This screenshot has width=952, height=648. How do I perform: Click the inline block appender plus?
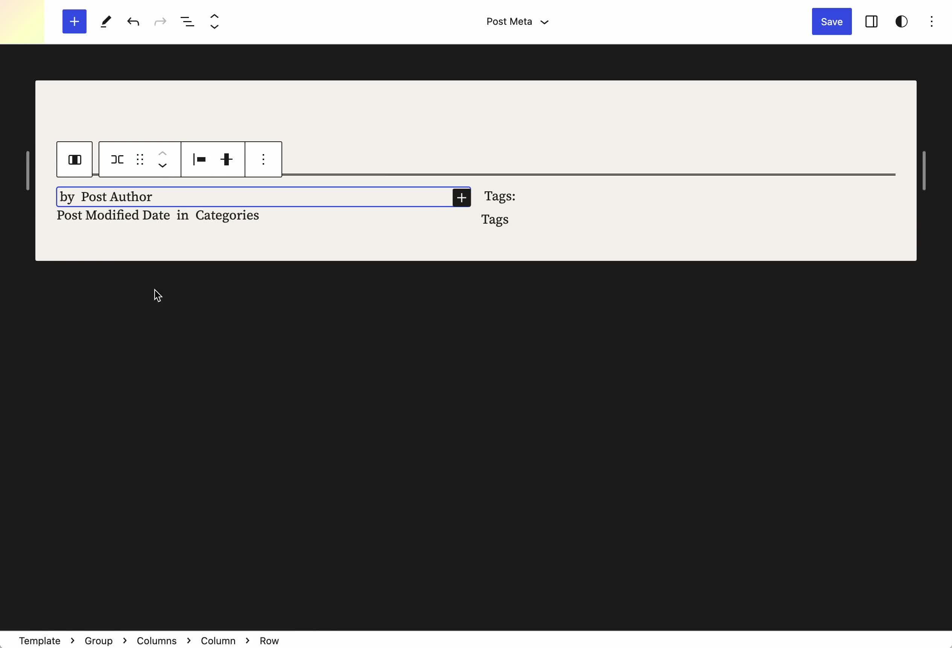click(462, 197)
